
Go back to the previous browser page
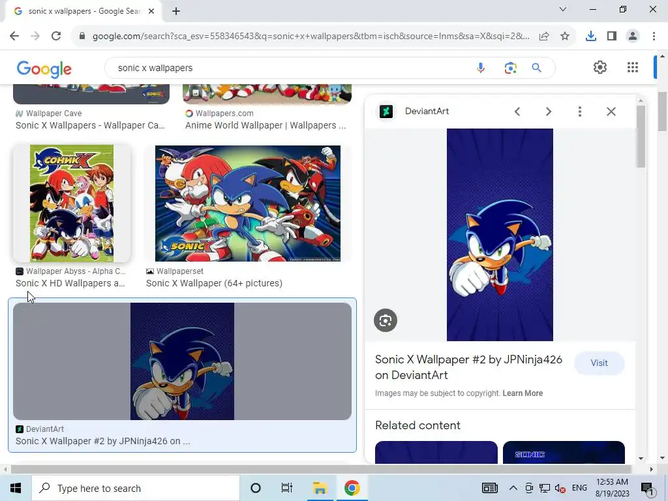(14, 37)
